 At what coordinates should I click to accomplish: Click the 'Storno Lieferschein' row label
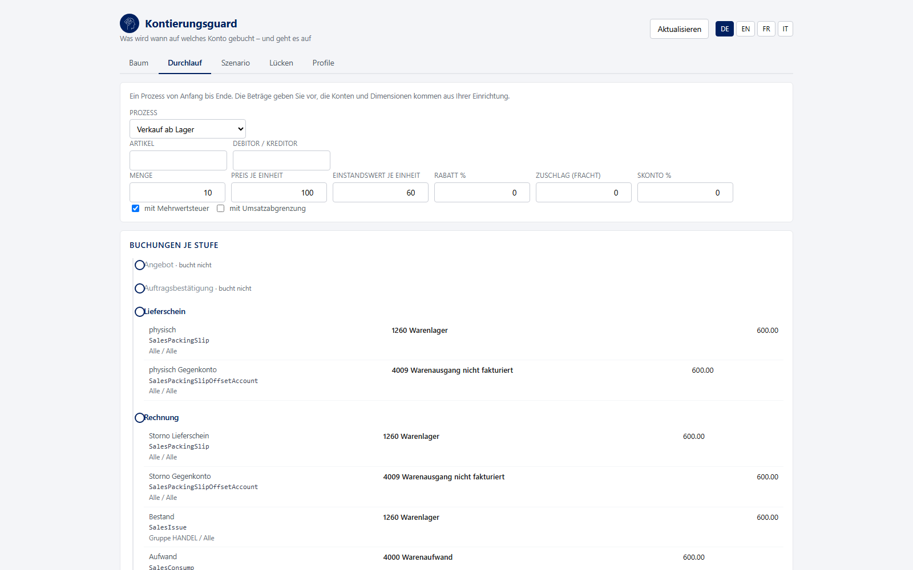[179, 436]
